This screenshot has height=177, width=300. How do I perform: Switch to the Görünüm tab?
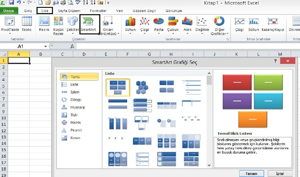174,11
